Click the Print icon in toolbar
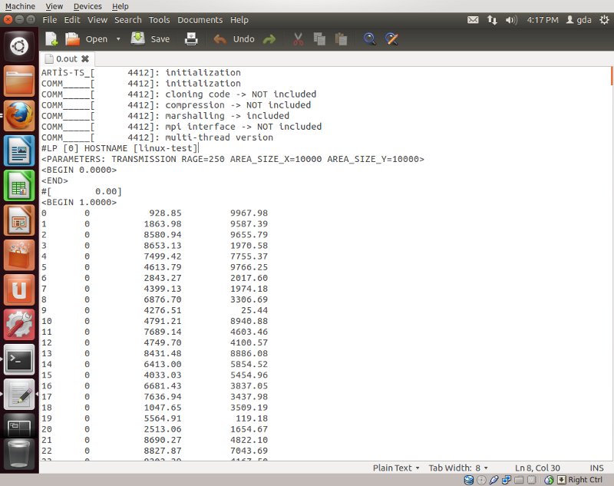This screenshot has width=614, height=486. tap(191, 38)
